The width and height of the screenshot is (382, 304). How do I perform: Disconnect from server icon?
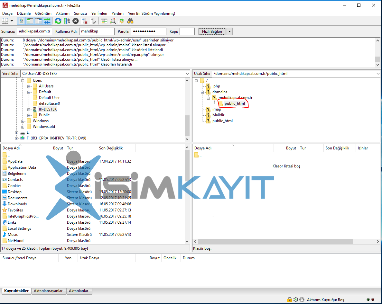pos(84,21)
